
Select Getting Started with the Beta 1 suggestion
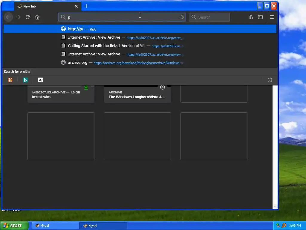(140, 46)
